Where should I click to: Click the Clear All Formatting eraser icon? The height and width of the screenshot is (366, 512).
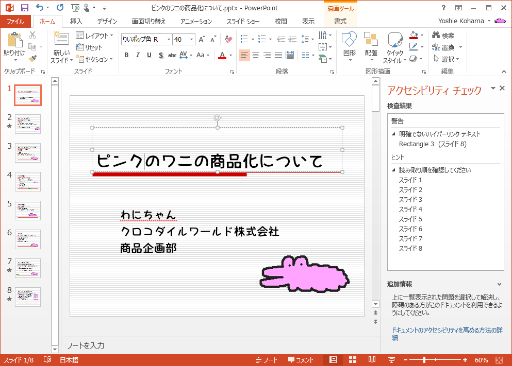(229, 39)
